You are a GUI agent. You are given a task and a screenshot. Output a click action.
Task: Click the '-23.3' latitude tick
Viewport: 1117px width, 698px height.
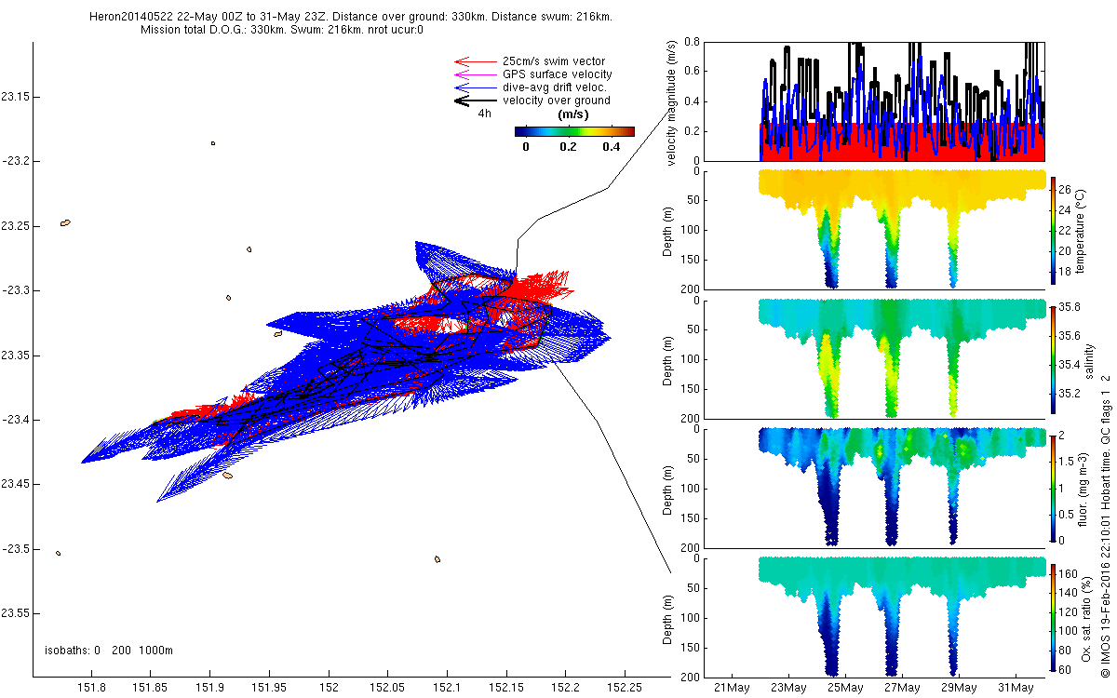(15, 290)
